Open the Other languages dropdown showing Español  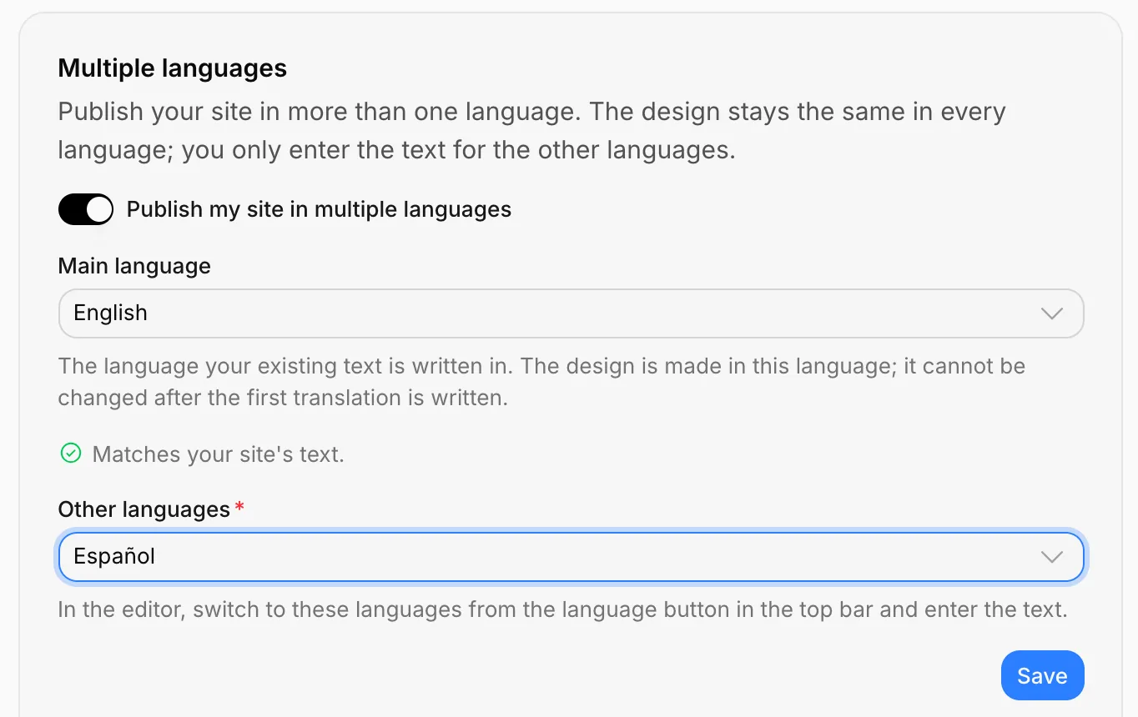point(571,557)
